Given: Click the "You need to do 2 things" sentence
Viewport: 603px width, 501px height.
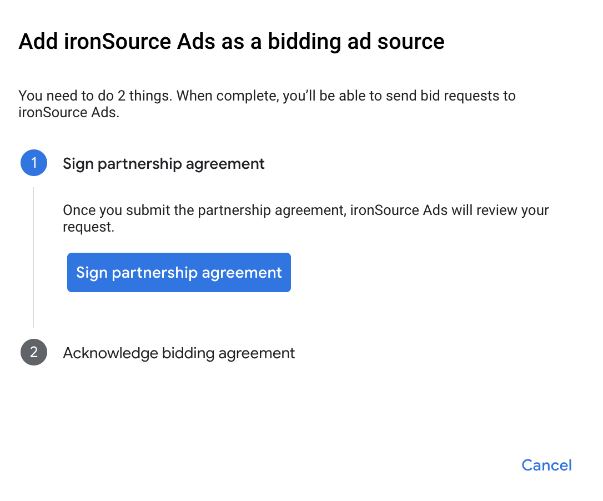Looking at the screenshot, I should [96, 96].
